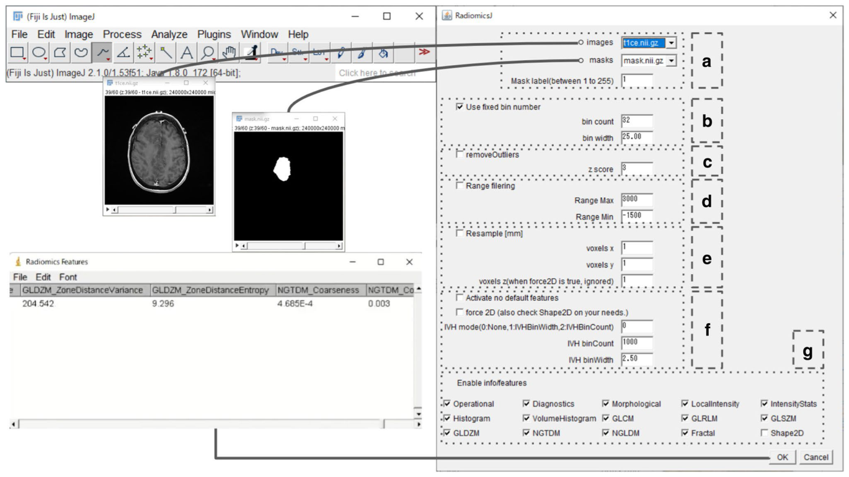Screen dimensions: 849x477
Task: Click OK in the RadiomicsJ dialog
Action: (x=783, y=457)
